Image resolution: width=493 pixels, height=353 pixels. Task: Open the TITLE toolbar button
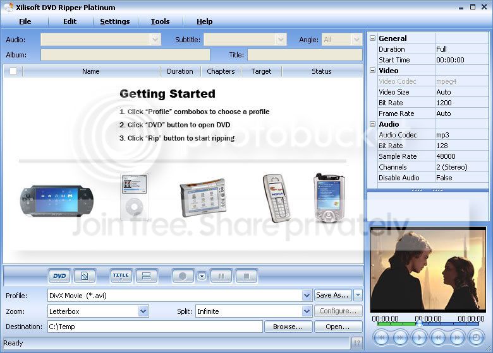121,276
